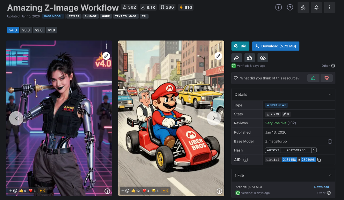Click info icon beside Other in file section
The height and width of the screenshot is (200, 344).
(329, 193)
